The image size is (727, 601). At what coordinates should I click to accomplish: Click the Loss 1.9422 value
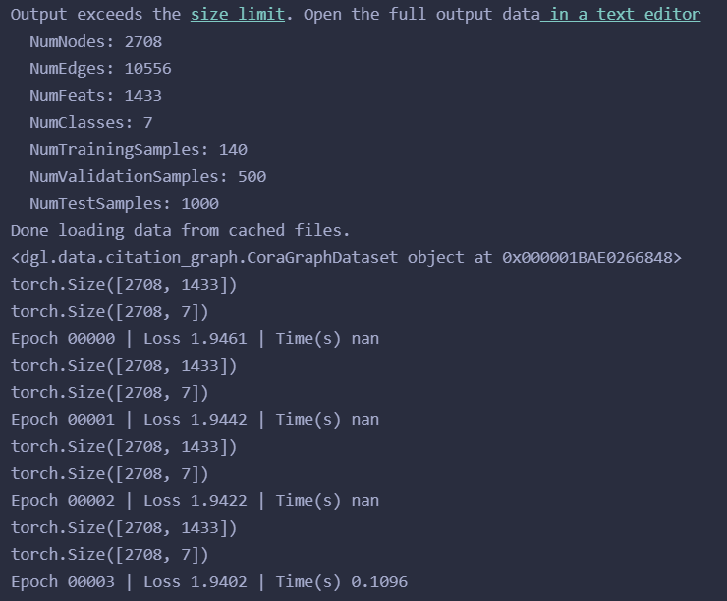click(196, 501)
